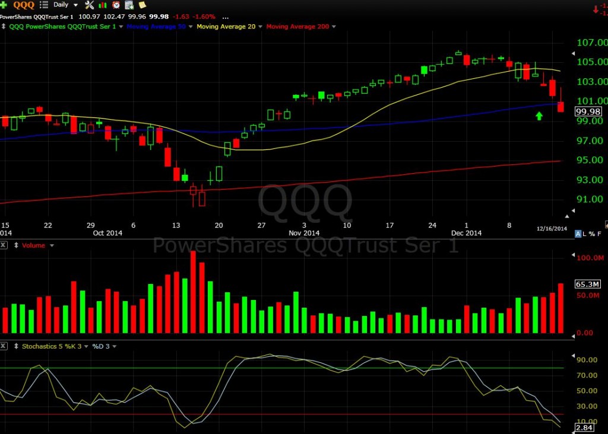Open the wrench and screwdriver chart tools
Viewport: 608px width, 434px height.
click(89, 5)
